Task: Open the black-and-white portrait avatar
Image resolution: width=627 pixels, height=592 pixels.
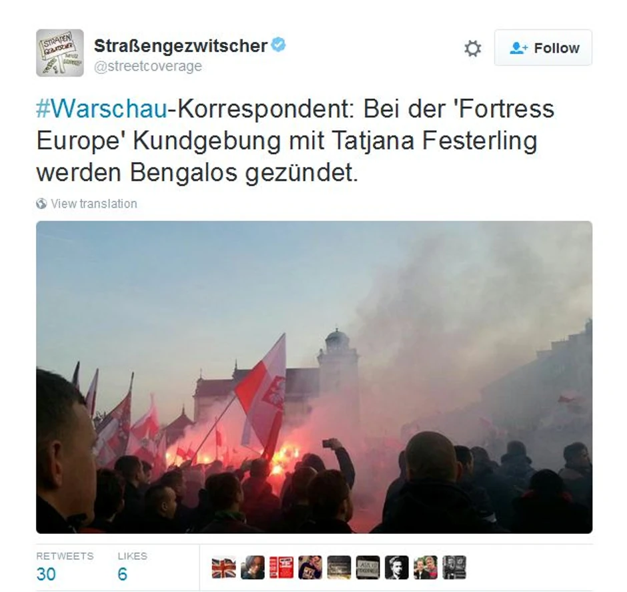Action: 397,567
